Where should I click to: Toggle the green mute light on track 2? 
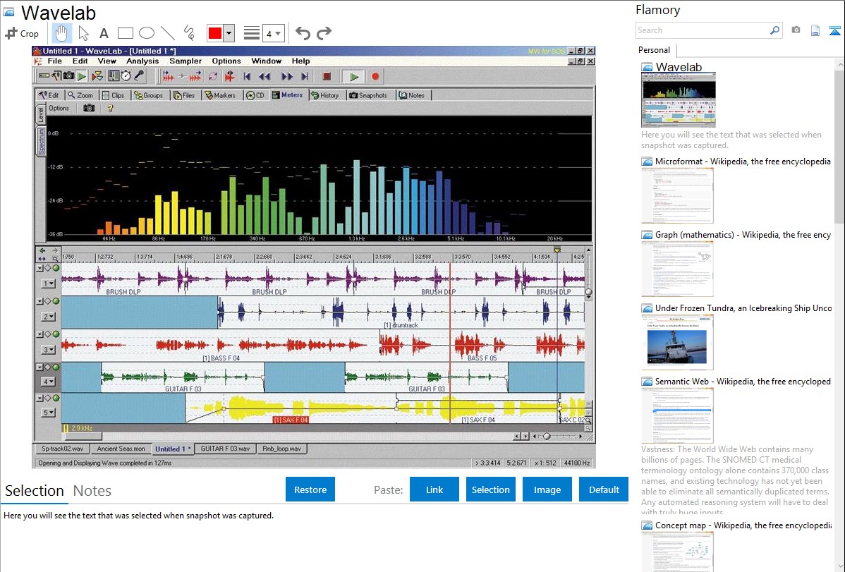(56, 301)
